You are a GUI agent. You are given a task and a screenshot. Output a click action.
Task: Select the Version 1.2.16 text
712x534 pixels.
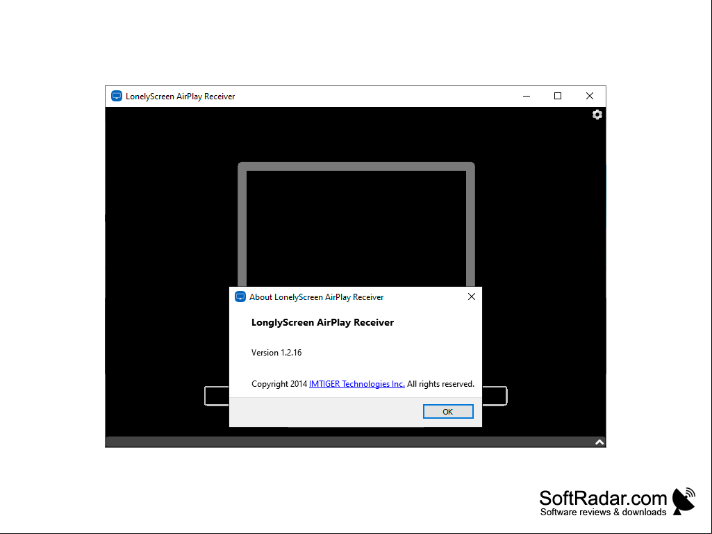276,352
